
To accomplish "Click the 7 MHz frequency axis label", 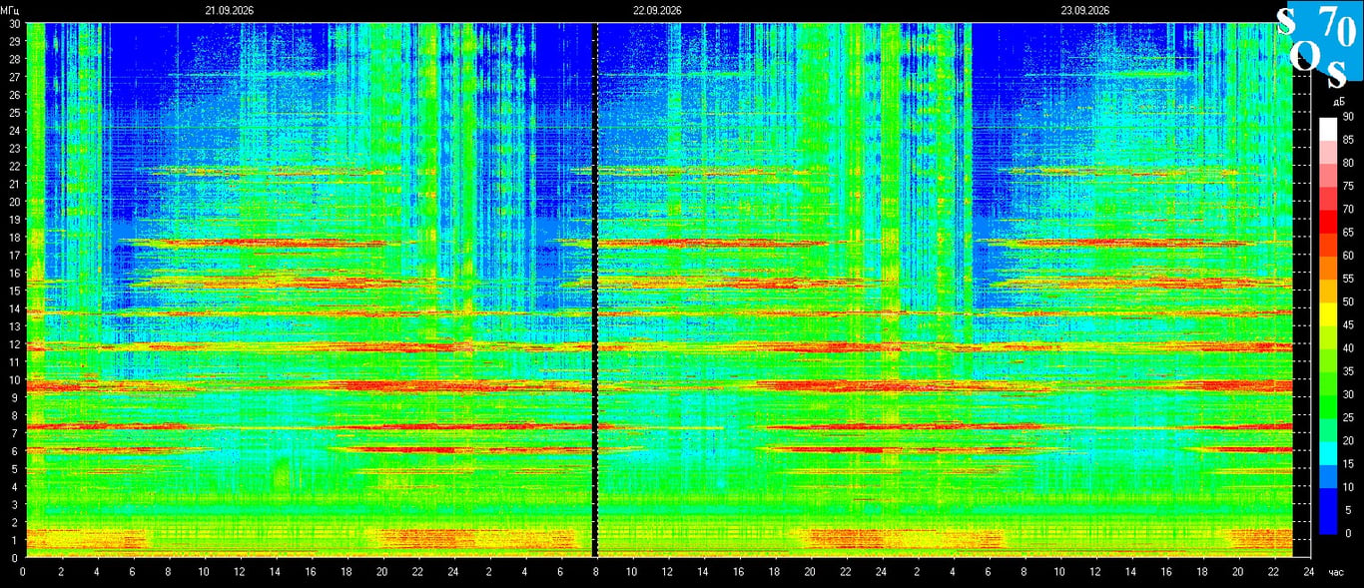I will click(16, 433).
